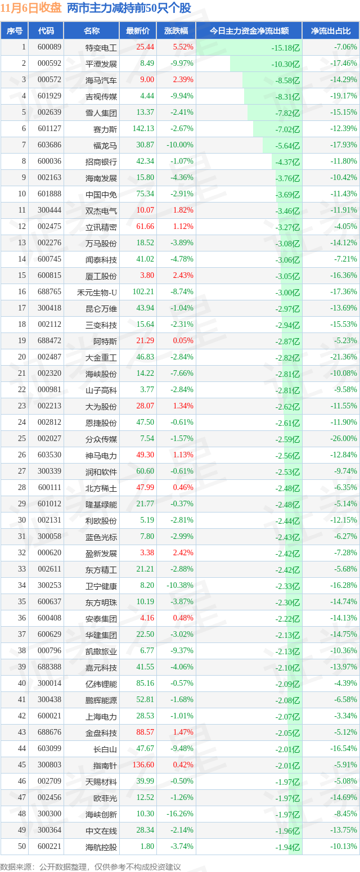Select stock code 000592
Viewport: 360px width, 872px height.
tap(49, 64)
